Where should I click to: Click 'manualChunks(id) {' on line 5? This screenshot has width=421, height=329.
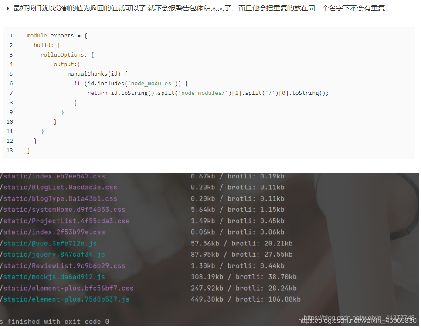97,74
